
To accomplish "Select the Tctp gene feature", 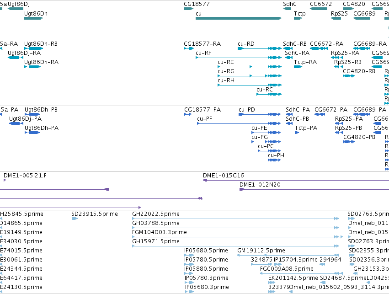I will point(298,18).
